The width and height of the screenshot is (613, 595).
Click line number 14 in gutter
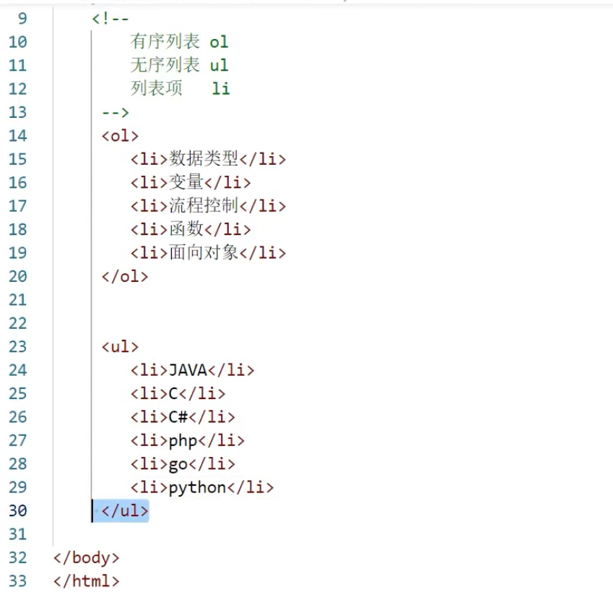pyautogui.click(x=18, y=136)
